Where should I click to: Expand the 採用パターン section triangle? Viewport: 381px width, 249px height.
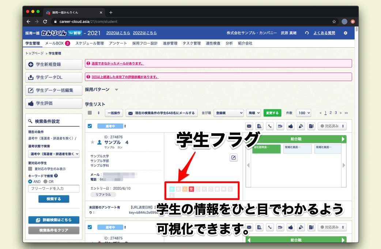point(117,90)
